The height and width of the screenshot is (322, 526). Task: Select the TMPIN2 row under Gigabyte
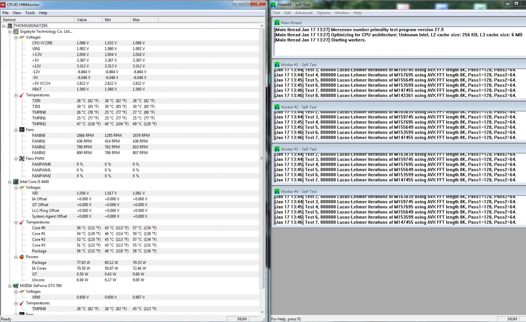[130, 124]
